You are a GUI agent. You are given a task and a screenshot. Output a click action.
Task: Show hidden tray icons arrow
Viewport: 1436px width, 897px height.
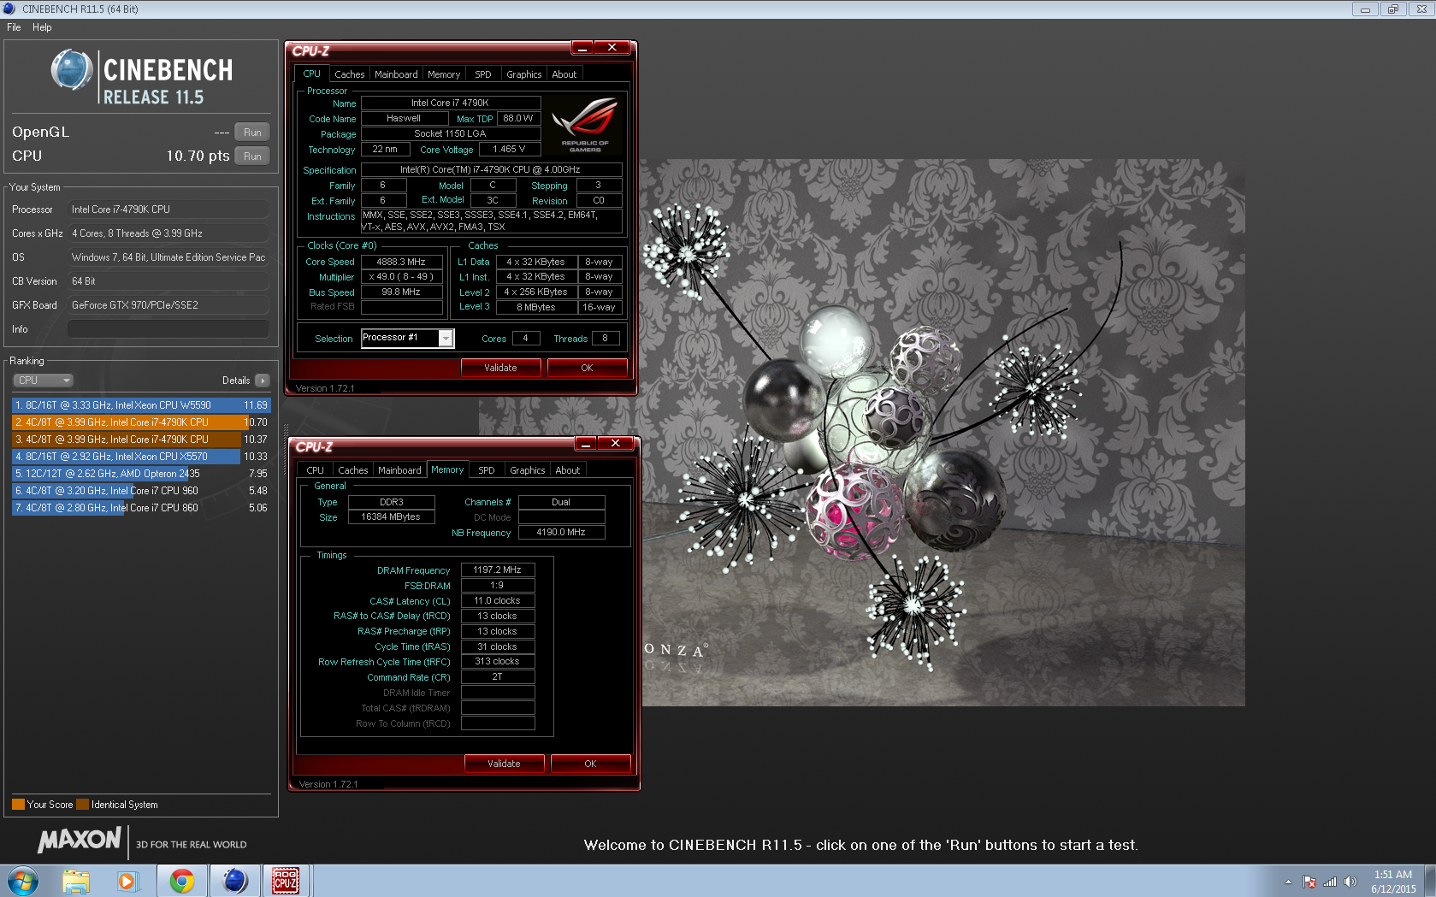click(x=1288, y=882)
